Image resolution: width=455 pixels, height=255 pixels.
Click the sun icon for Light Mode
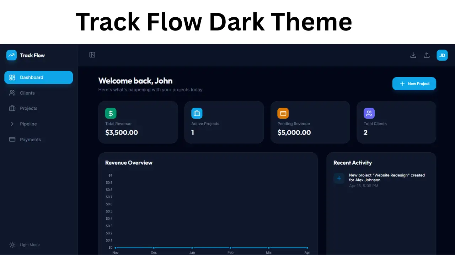click(x=12, y=245)
